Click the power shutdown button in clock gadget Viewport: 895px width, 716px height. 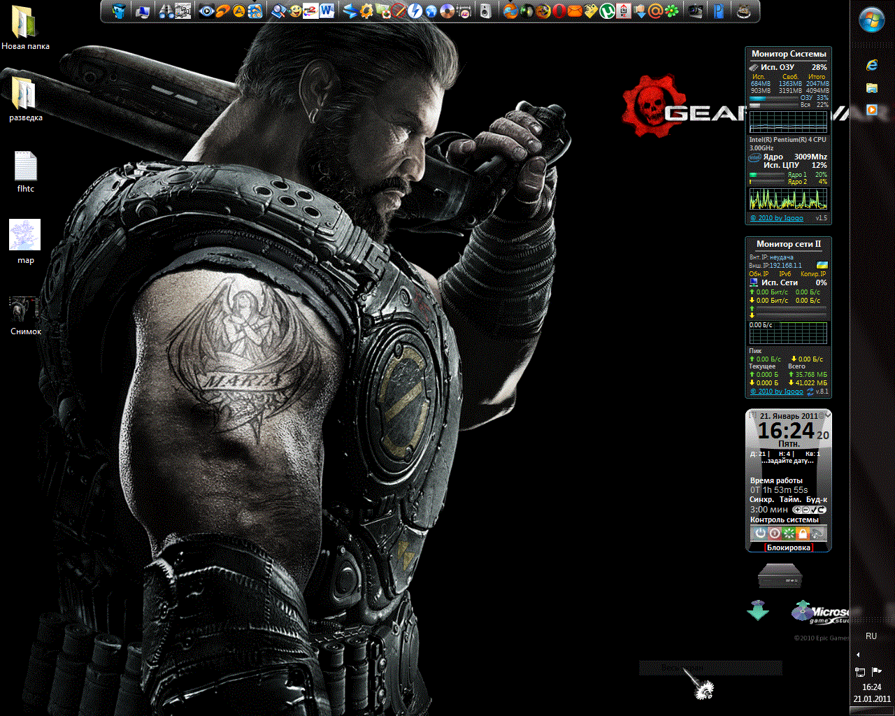coord(761,534)
